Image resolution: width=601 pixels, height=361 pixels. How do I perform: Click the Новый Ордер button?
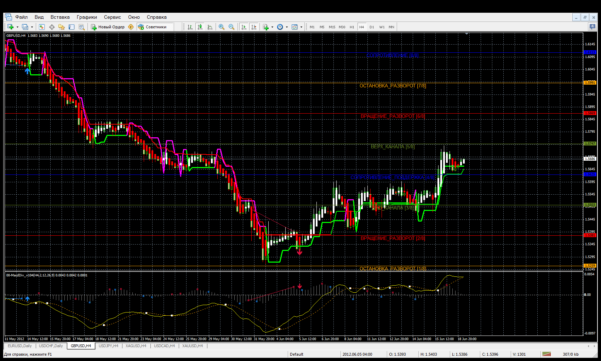(108, 27)
